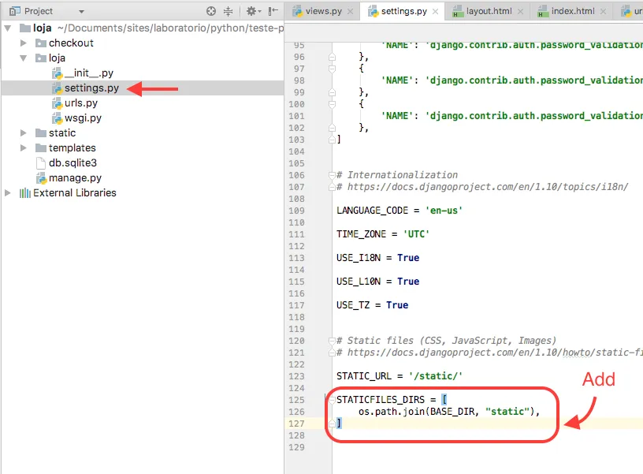The image size is (643, 474).
Task: Click the hide Project panel icon
Action: coord(273,11)
